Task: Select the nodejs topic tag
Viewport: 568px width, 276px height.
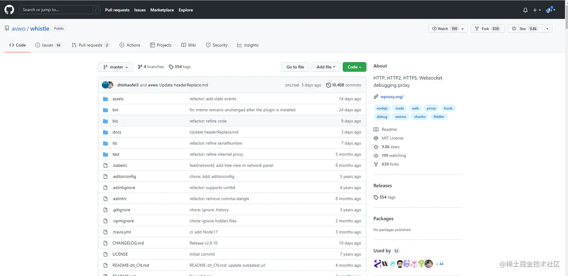Action: tap(382, 108)
